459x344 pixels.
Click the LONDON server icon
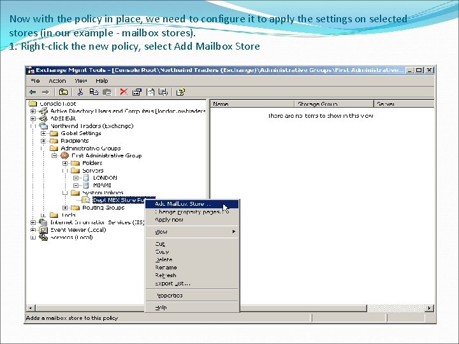(86, 178)
